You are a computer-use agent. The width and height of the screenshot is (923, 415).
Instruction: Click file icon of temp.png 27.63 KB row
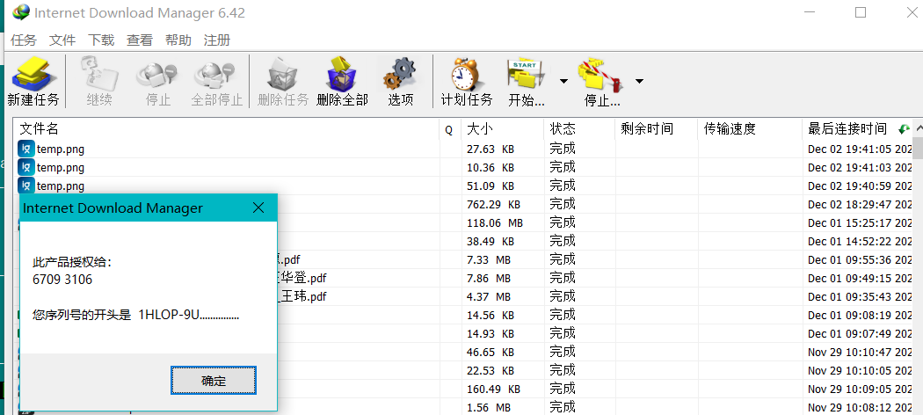(25, 149)
